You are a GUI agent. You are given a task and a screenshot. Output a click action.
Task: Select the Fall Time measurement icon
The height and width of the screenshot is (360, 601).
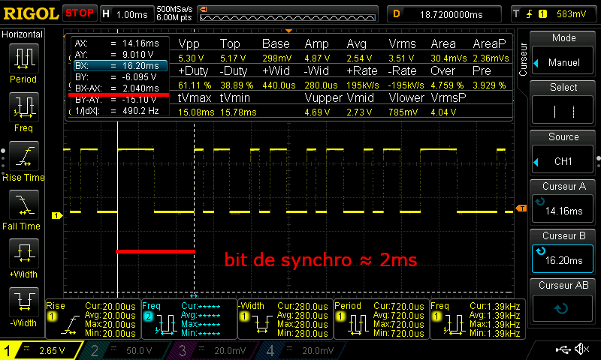[x=24, y=205]
